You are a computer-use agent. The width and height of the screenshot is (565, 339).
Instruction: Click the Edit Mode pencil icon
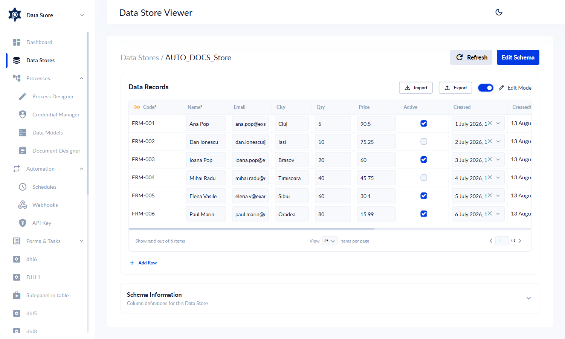(501, 88)
